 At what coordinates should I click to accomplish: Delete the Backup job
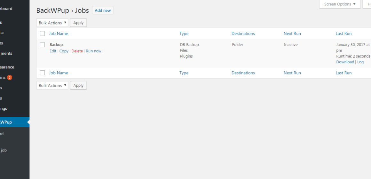click(x=77, y=51)
